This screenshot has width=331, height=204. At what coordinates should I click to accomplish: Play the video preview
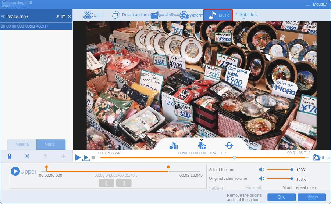pos(78,157)
